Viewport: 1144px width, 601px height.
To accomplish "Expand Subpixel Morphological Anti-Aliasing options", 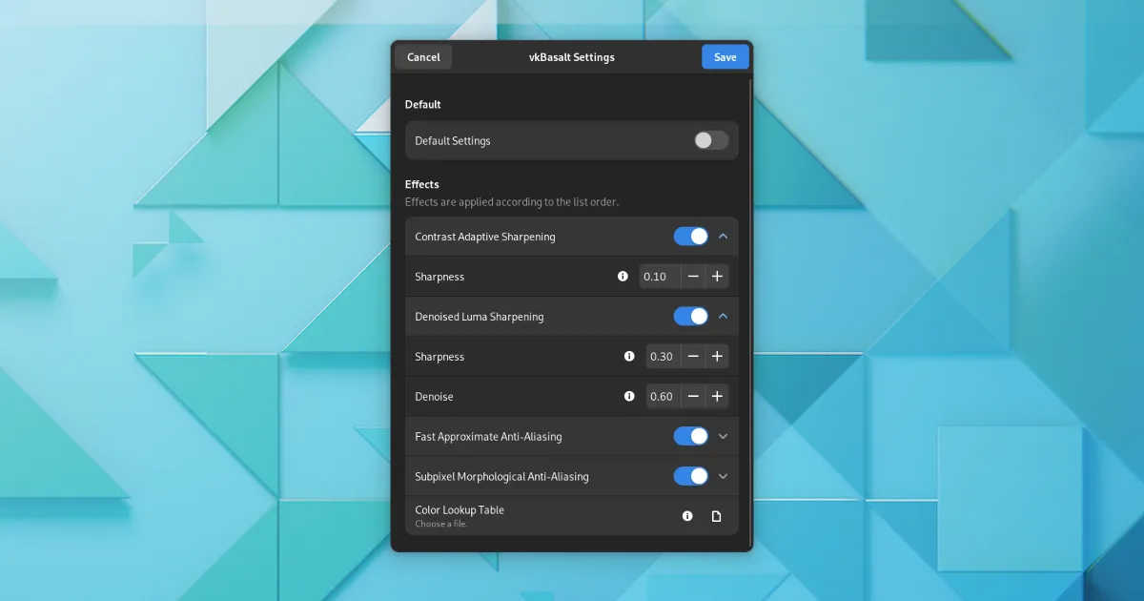I will pyautogui.click(x=723, y=477).
